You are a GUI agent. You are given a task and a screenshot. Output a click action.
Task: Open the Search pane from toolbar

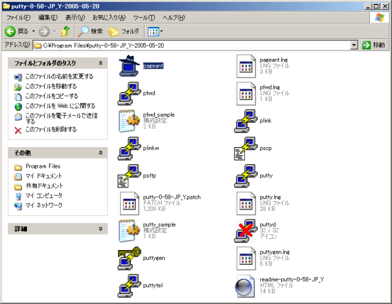pos(91,31)
